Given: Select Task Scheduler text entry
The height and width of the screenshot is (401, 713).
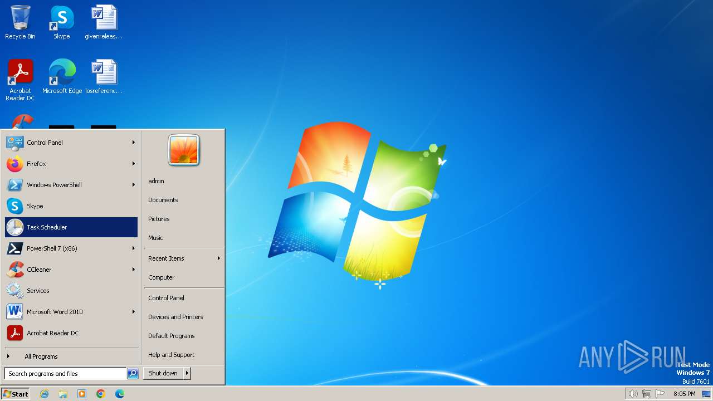Looking at the screenshot, I should (x=47, y=227).
